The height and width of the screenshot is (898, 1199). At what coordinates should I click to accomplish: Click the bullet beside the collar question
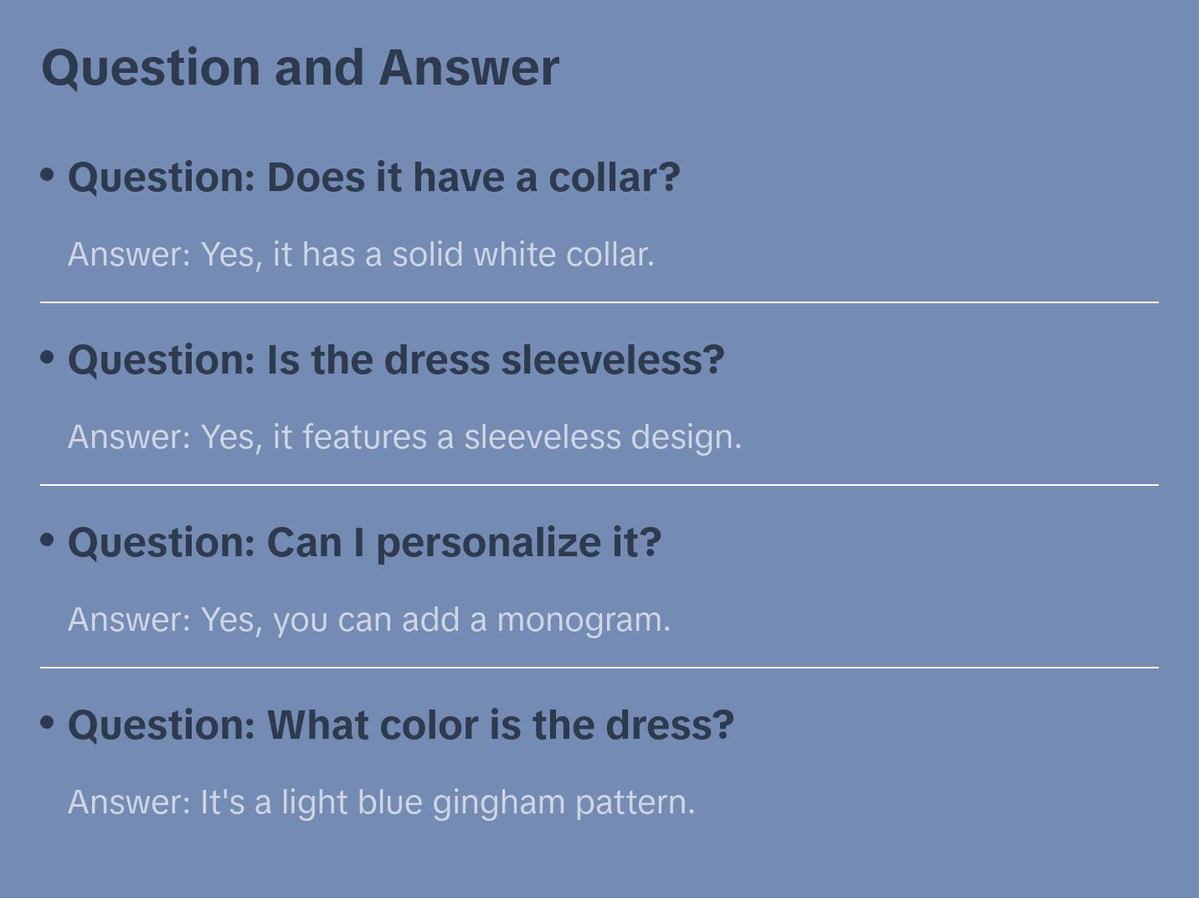click(x=48, y=175)
